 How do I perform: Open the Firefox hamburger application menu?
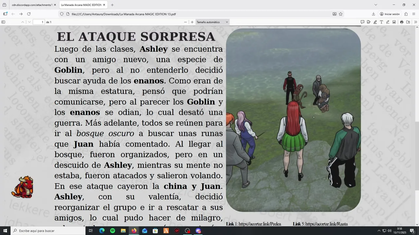click(x=414, y=14)
